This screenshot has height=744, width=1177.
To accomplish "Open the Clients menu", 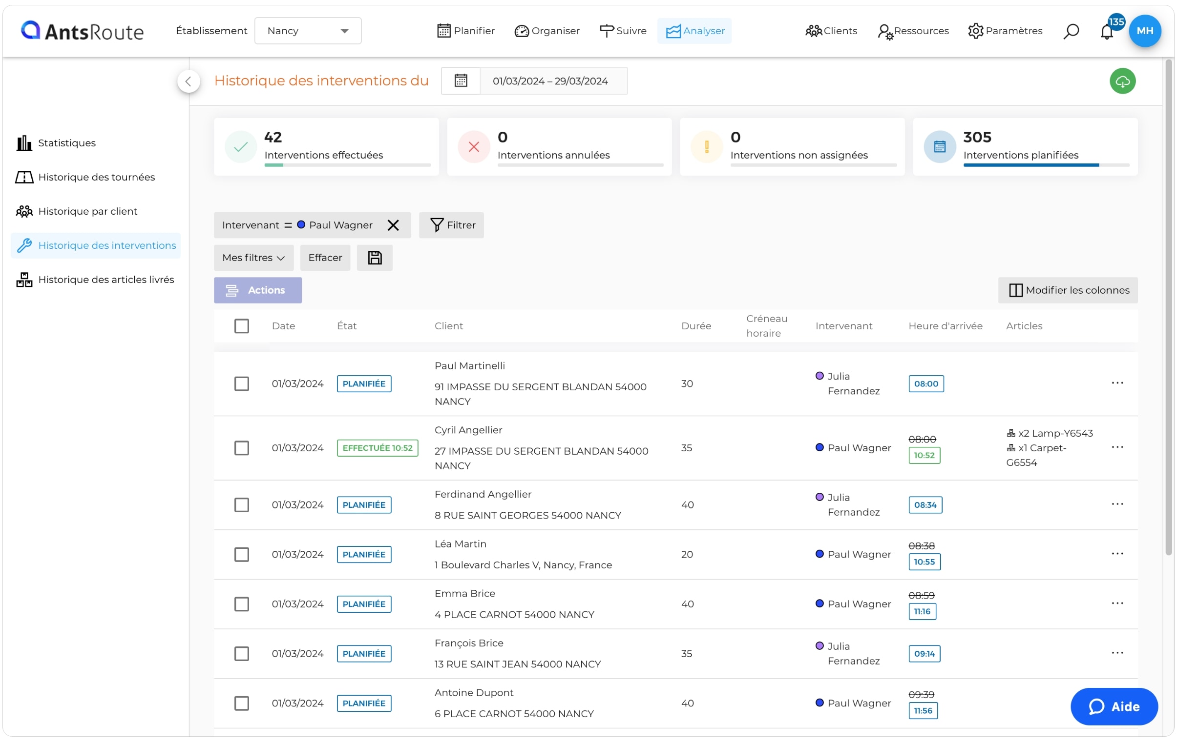I will (831, 31).
